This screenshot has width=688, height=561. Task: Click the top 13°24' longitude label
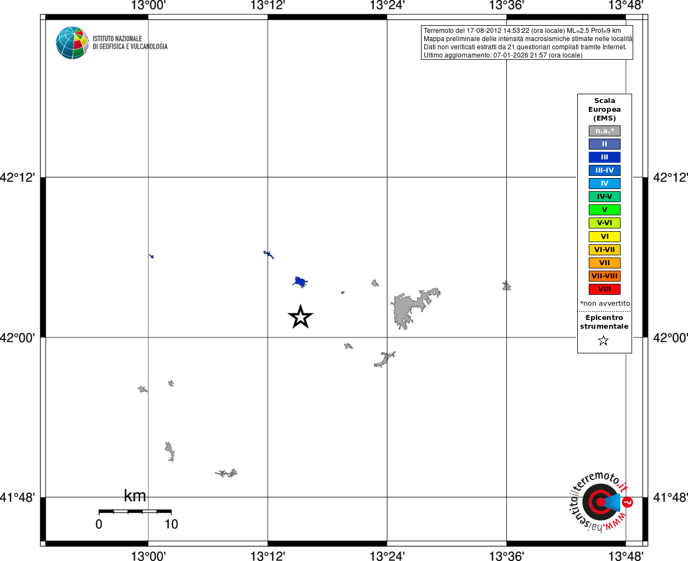(x=387, y=5)
